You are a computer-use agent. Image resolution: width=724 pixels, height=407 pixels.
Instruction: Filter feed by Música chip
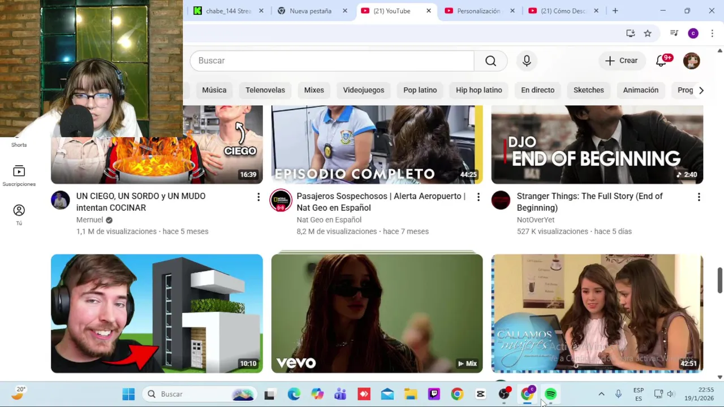point(214,90)
